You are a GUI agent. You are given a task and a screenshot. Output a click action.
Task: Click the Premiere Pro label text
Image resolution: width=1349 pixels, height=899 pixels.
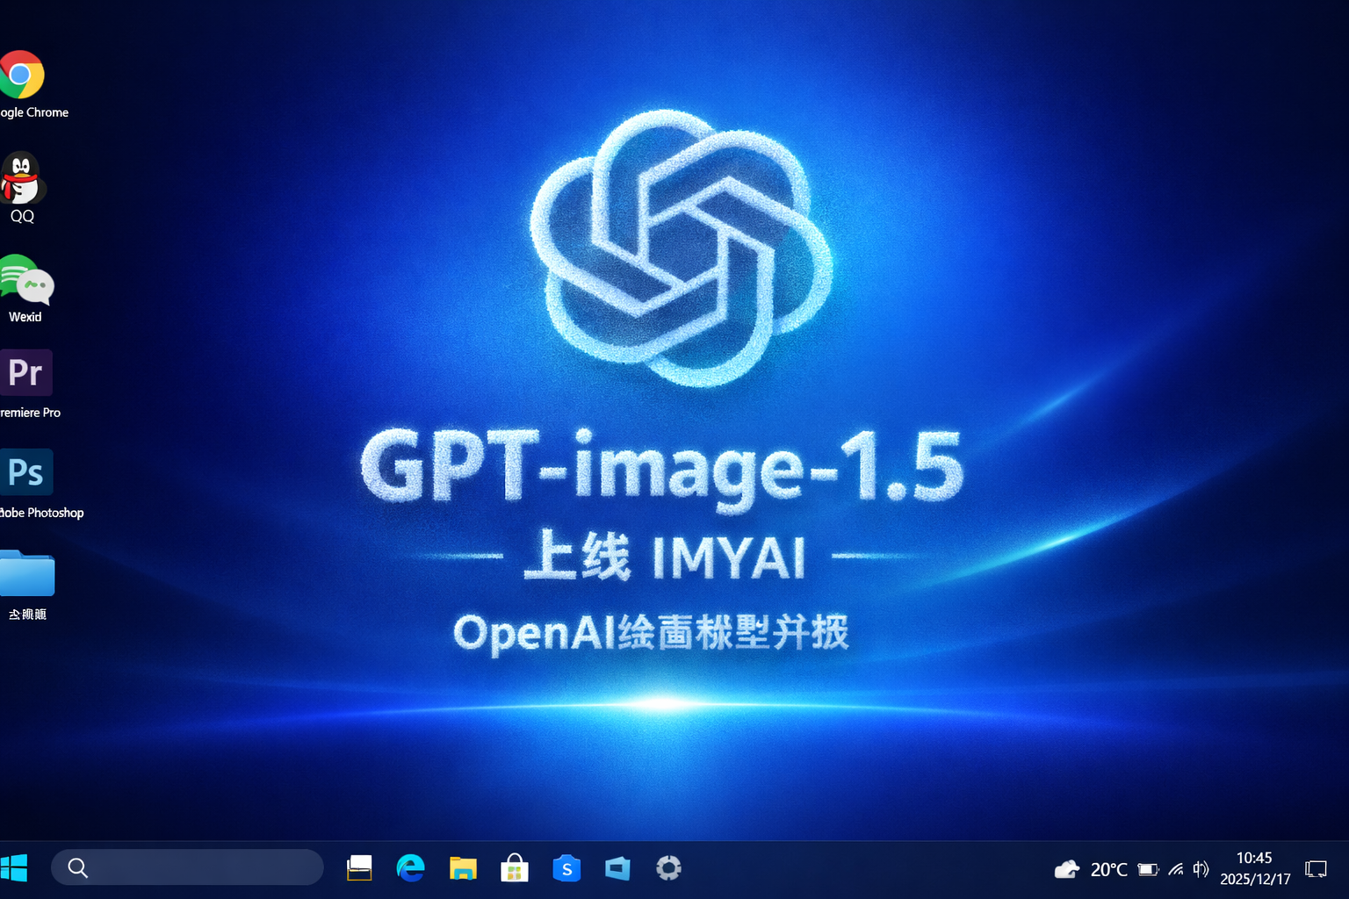30,413
